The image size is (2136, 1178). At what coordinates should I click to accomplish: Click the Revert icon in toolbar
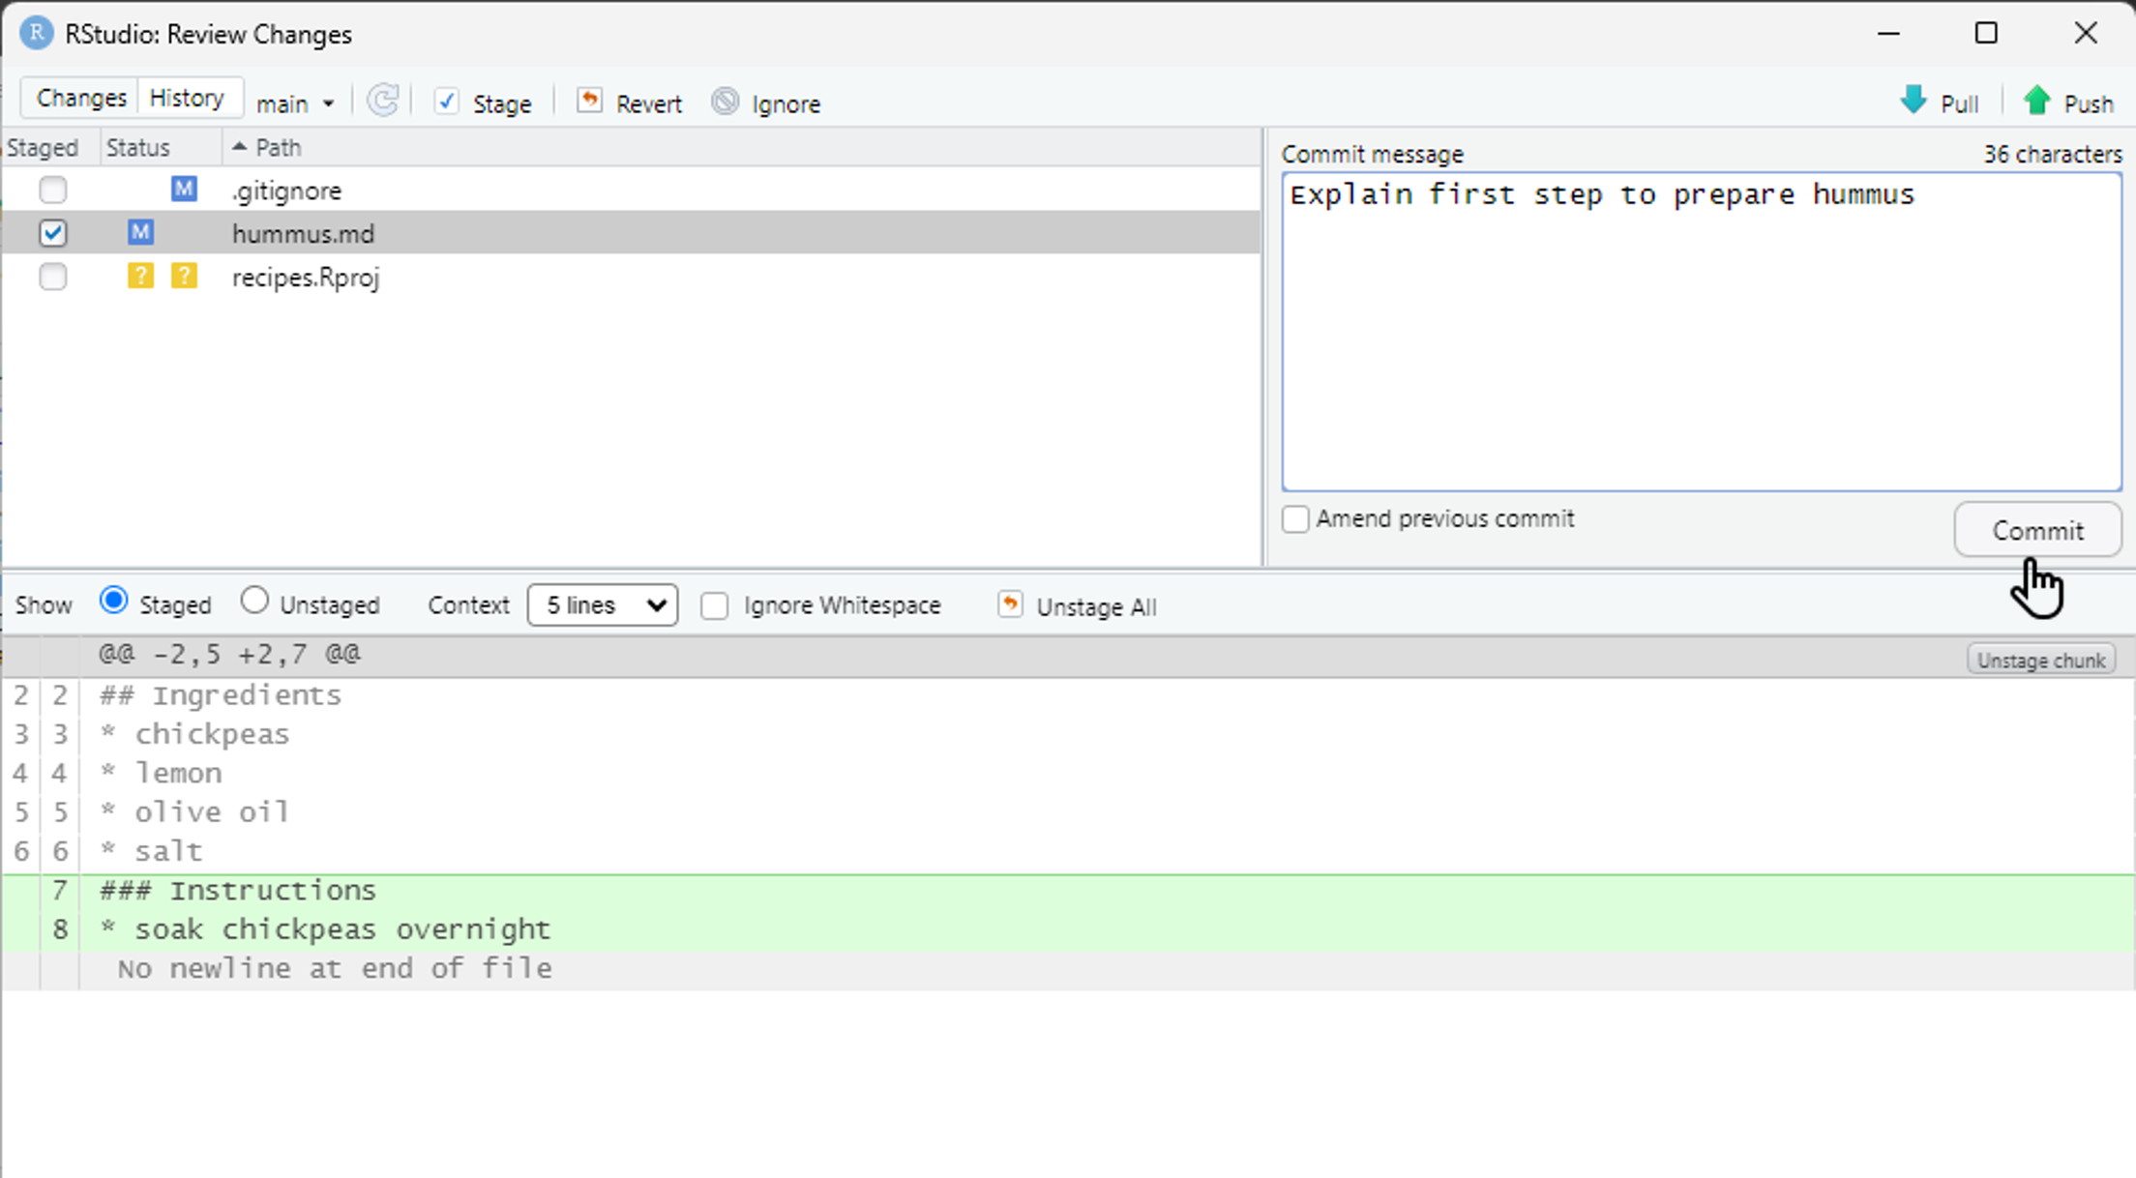pyautogui.click(x=590, y=102)
